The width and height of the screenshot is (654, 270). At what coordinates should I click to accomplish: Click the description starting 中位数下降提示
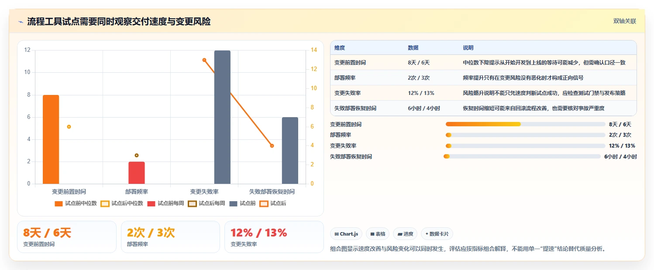tap(544, 63)
